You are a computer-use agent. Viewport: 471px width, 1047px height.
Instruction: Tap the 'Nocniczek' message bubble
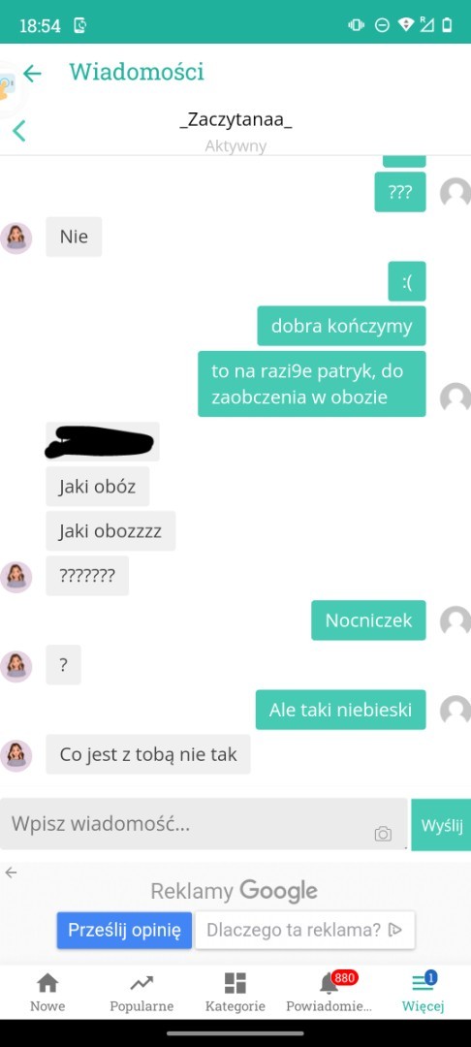pos(368,620)
